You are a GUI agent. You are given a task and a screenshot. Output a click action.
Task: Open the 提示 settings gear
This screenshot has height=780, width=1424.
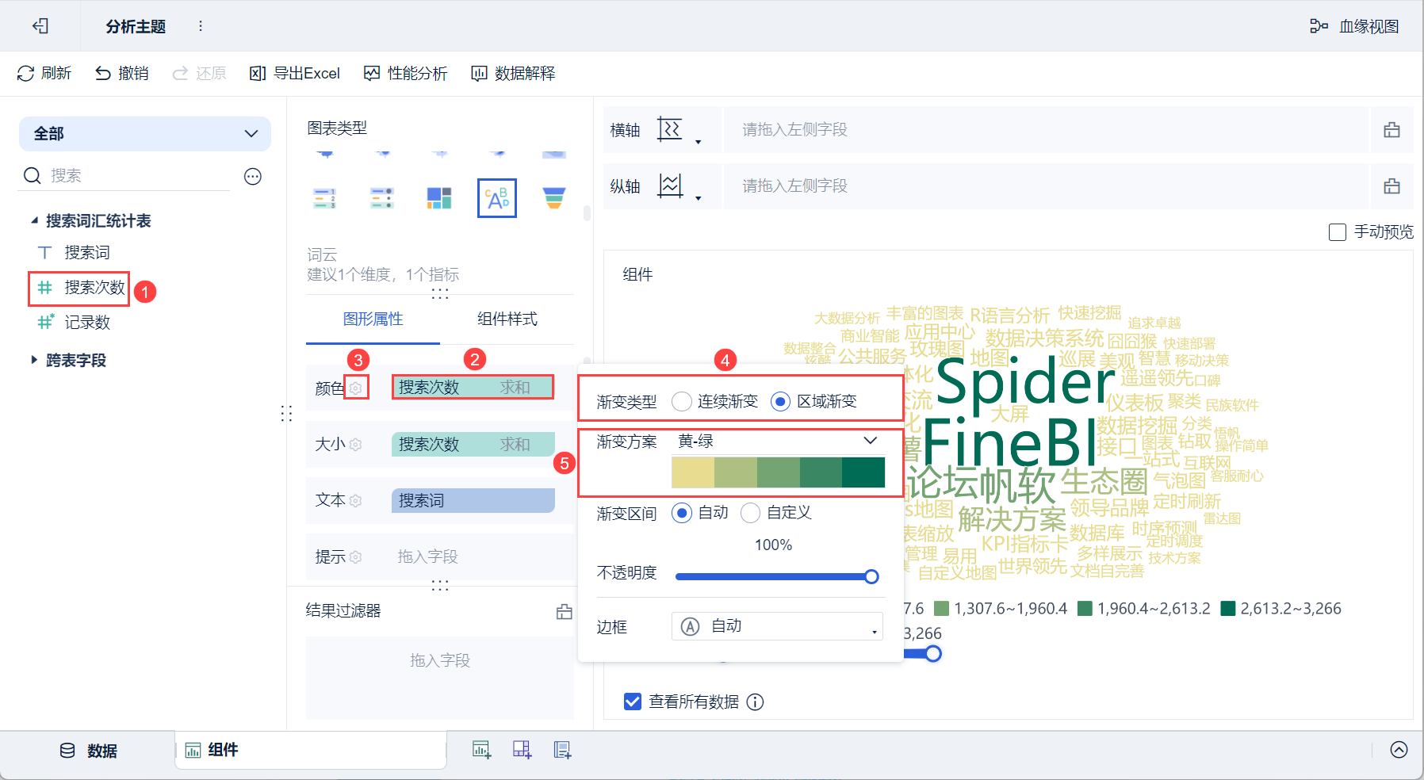click(x=355, y=557)
